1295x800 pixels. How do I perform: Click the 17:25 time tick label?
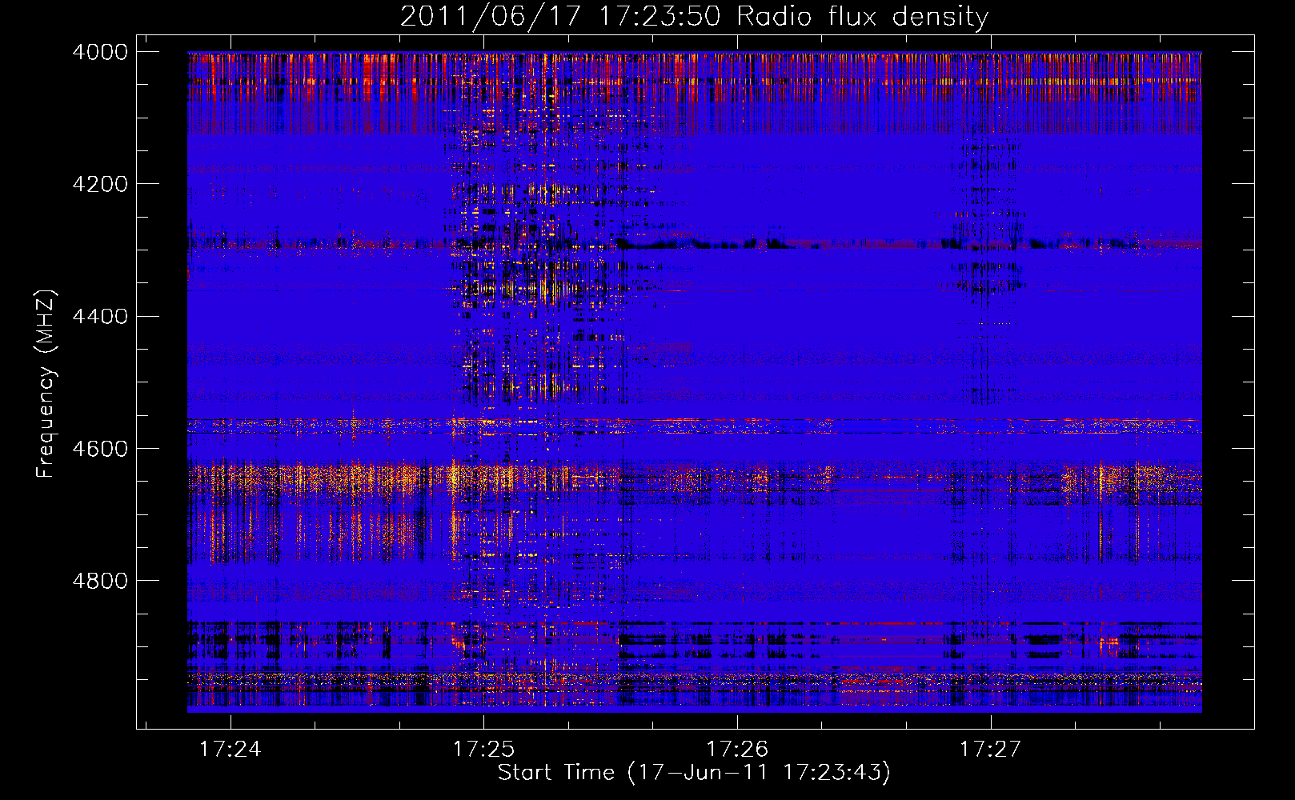pos(483,750)
